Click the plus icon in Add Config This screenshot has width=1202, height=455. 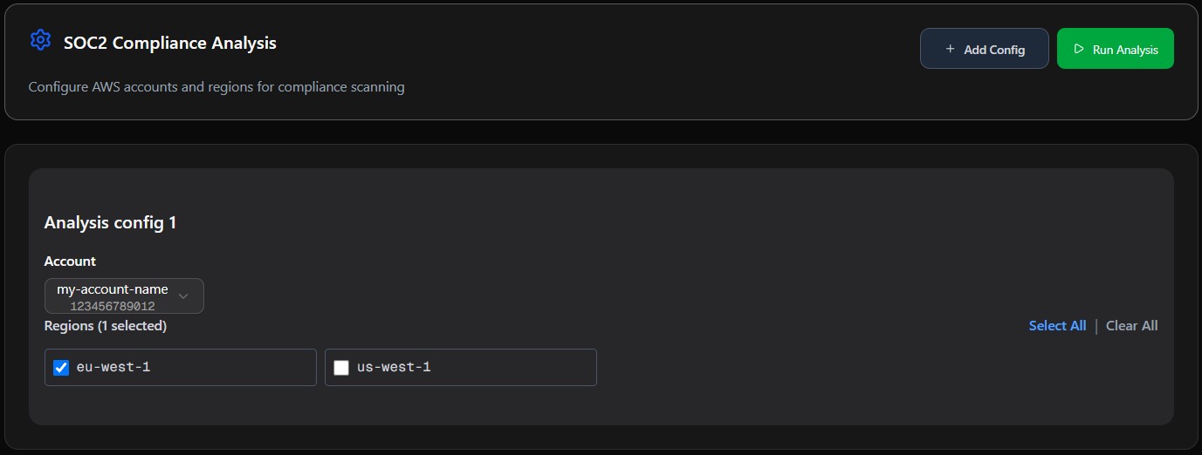(951, 50)
